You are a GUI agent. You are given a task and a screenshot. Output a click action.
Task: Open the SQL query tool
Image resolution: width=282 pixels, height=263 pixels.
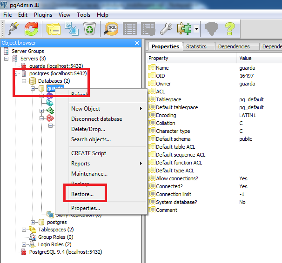111,28
